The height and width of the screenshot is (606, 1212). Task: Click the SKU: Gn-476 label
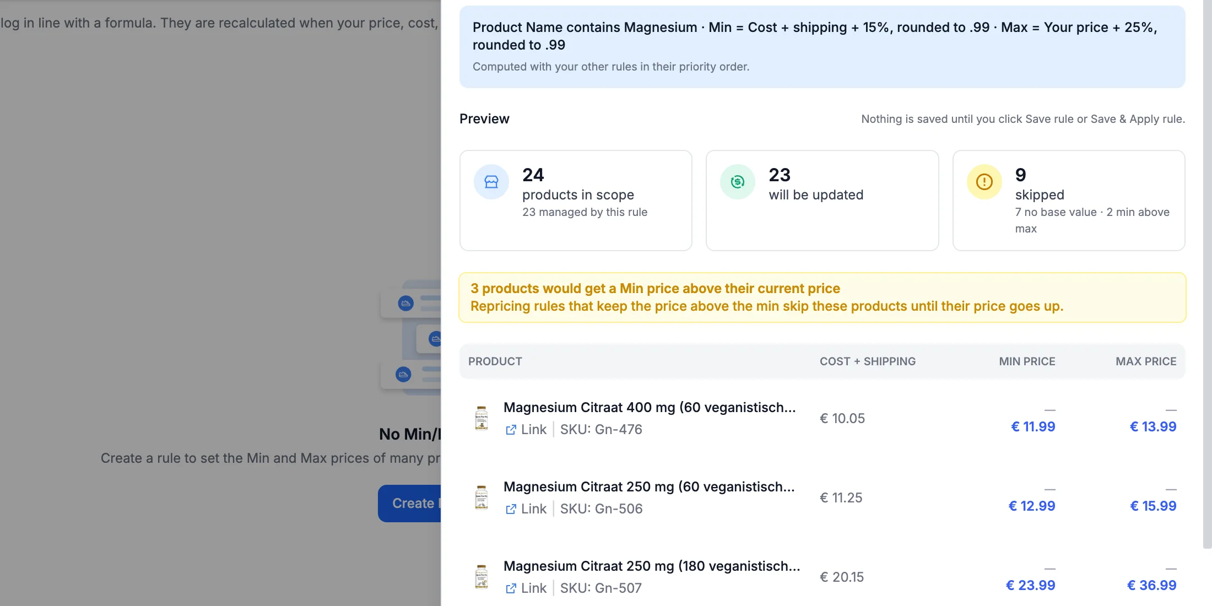[601, 430]
